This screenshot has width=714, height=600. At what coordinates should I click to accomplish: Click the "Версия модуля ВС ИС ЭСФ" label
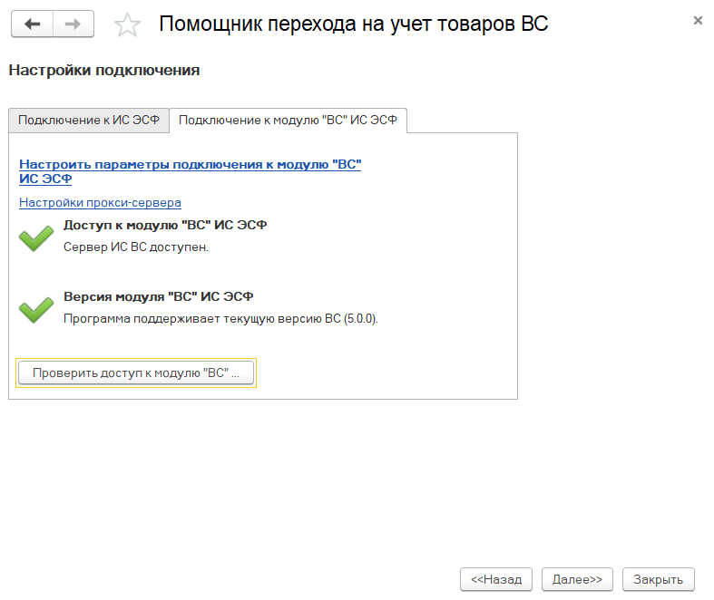tap(159, 296)
